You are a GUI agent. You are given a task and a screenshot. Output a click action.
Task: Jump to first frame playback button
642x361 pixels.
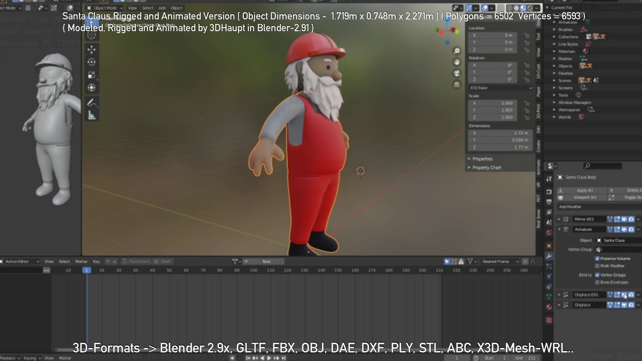248,358
